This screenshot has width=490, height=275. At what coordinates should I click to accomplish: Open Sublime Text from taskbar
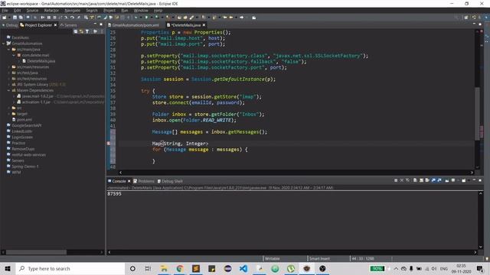tap(196, 268)
